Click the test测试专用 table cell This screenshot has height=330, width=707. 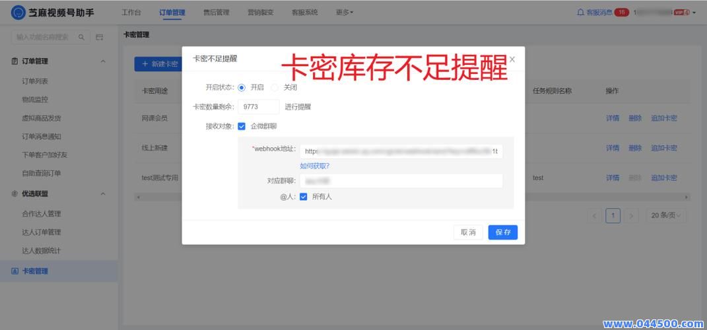(160, 178)
